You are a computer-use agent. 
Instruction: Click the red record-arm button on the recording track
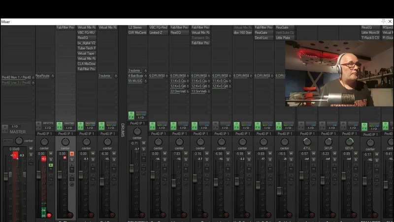49,216
